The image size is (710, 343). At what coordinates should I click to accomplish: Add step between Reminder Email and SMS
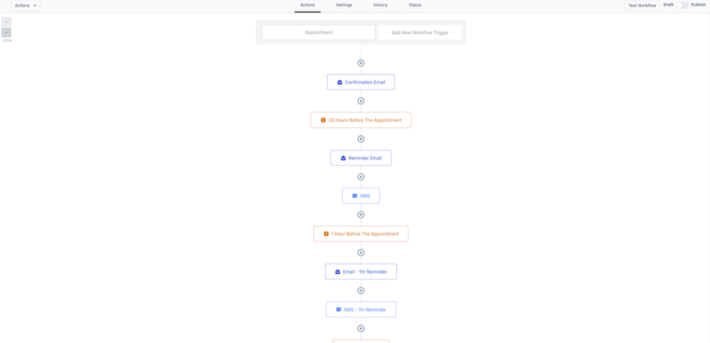click(361, 177)
